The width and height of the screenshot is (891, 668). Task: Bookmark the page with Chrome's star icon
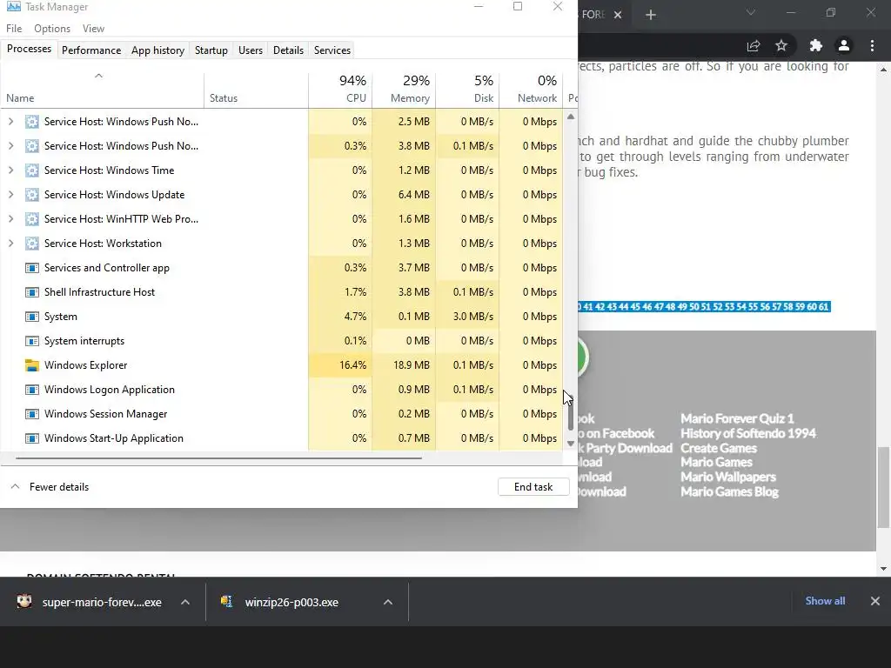[x=781, y=45]
